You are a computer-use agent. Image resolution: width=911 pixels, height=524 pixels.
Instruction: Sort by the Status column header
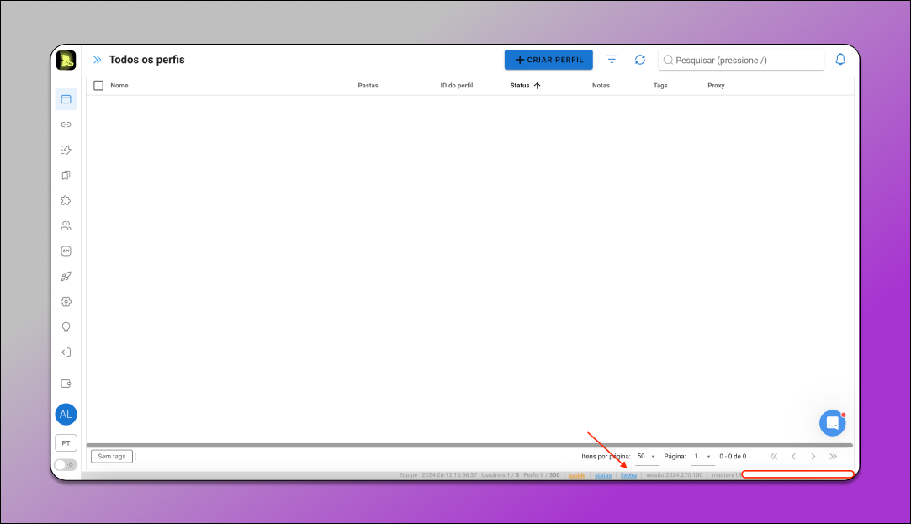525,86
